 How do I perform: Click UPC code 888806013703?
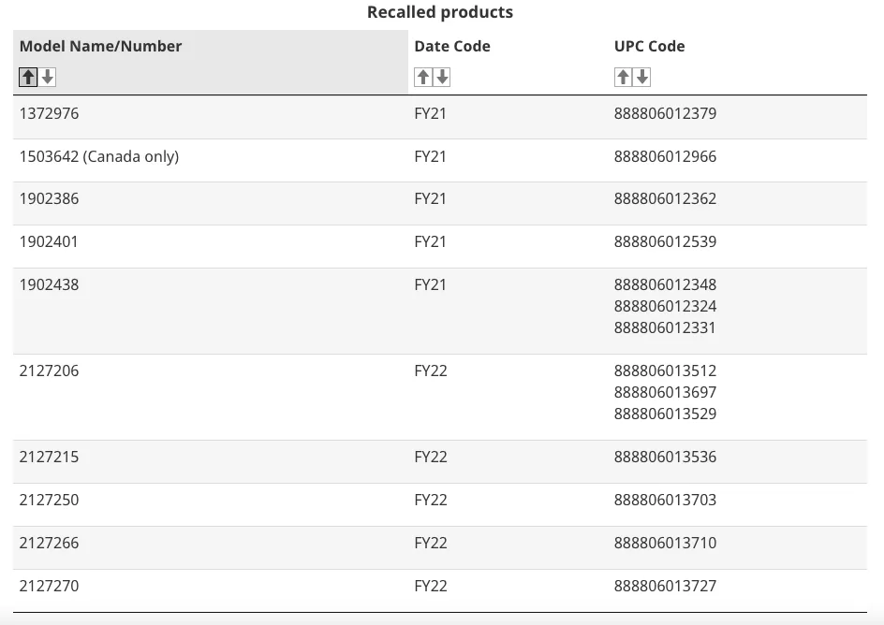click(665, 500)
